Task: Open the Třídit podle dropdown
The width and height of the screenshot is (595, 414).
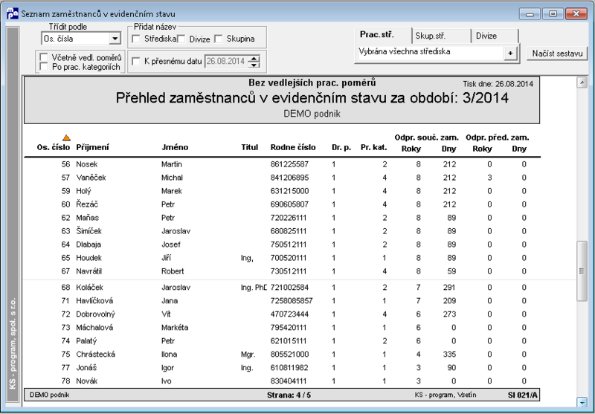Action: coord(115,39)
